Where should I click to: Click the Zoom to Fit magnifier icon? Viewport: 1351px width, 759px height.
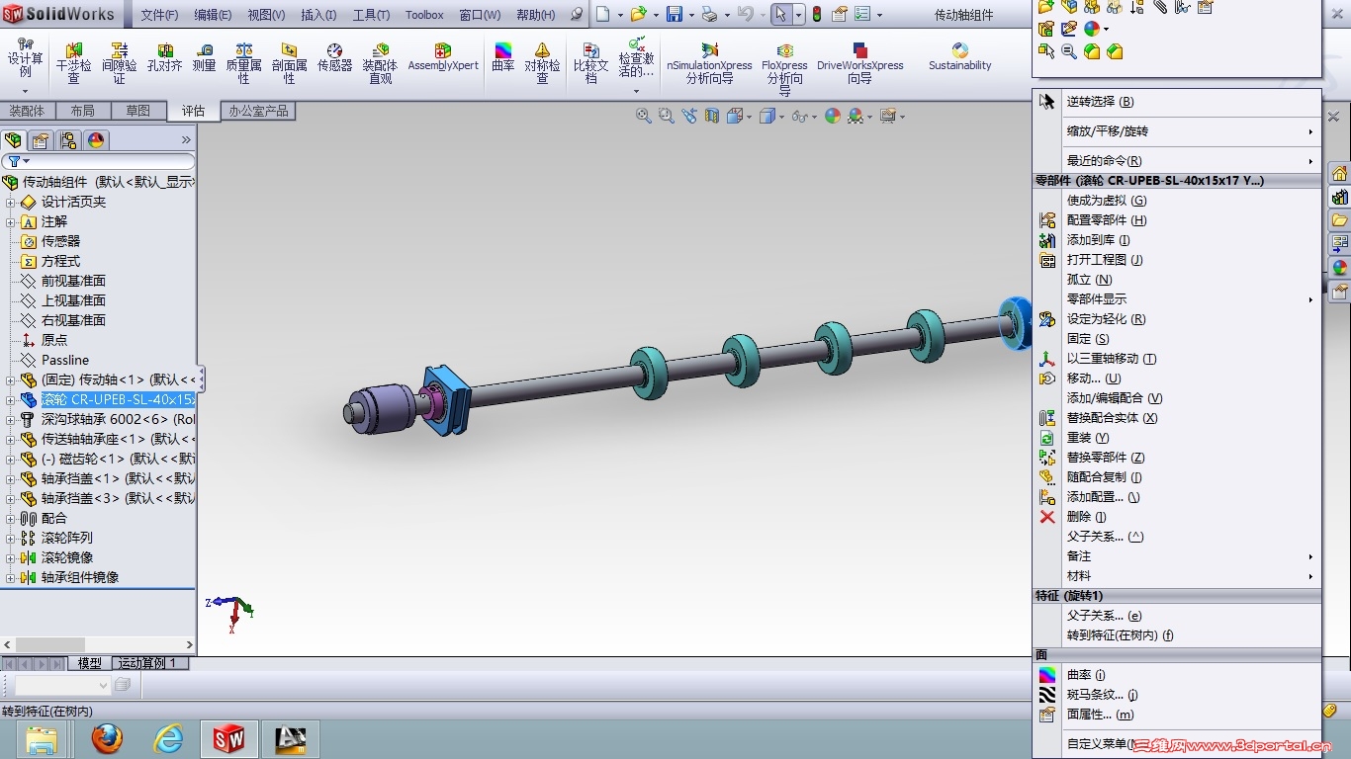(x=644, y=116)
